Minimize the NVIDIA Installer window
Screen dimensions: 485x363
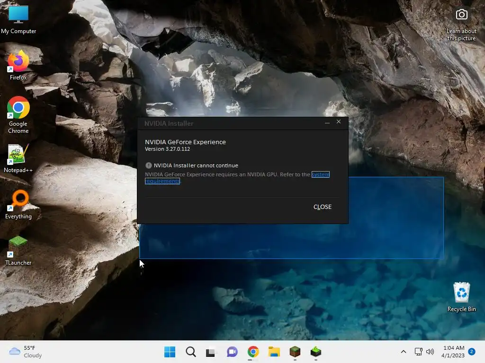(327, 122)
